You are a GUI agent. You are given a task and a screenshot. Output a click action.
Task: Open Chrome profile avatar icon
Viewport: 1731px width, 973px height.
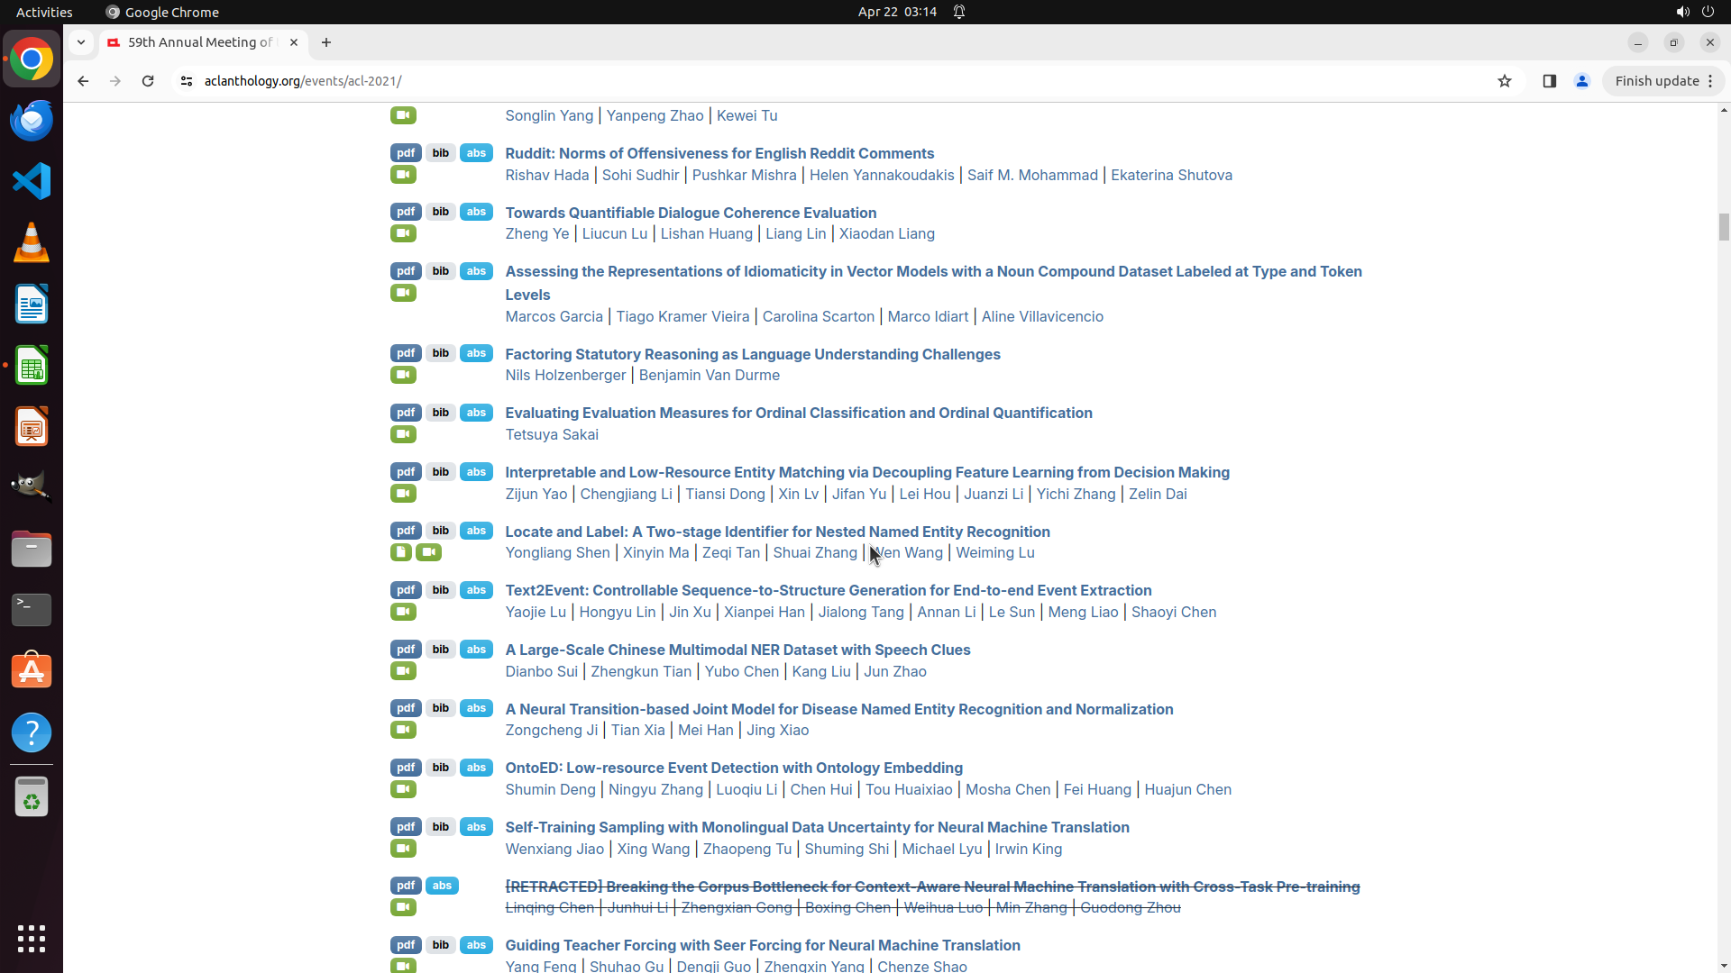(1582, 81)
